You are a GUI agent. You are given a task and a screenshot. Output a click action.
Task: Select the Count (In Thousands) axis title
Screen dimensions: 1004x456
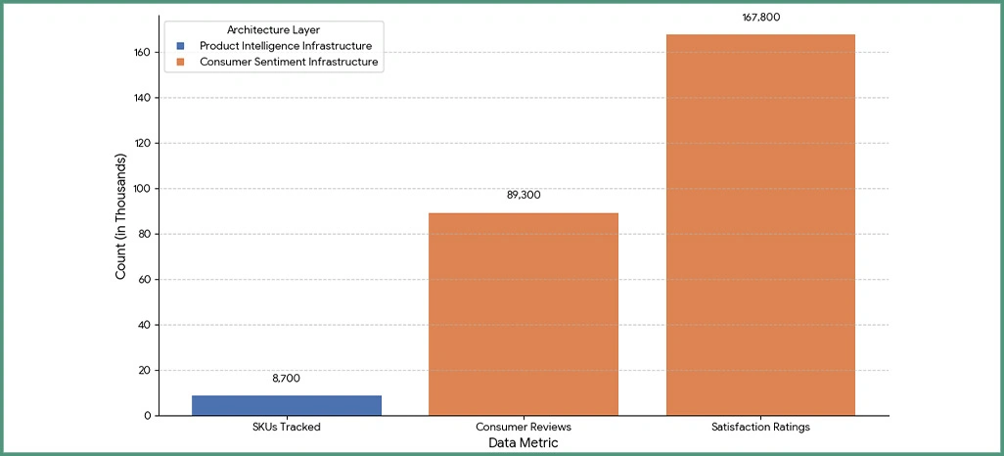(x=121, y=216)
